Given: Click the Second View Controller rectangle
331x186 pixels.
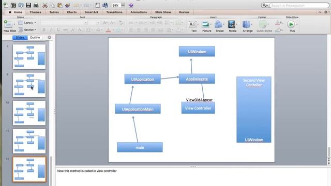Looking at the screenshot, I should click(x=254, y=110).
